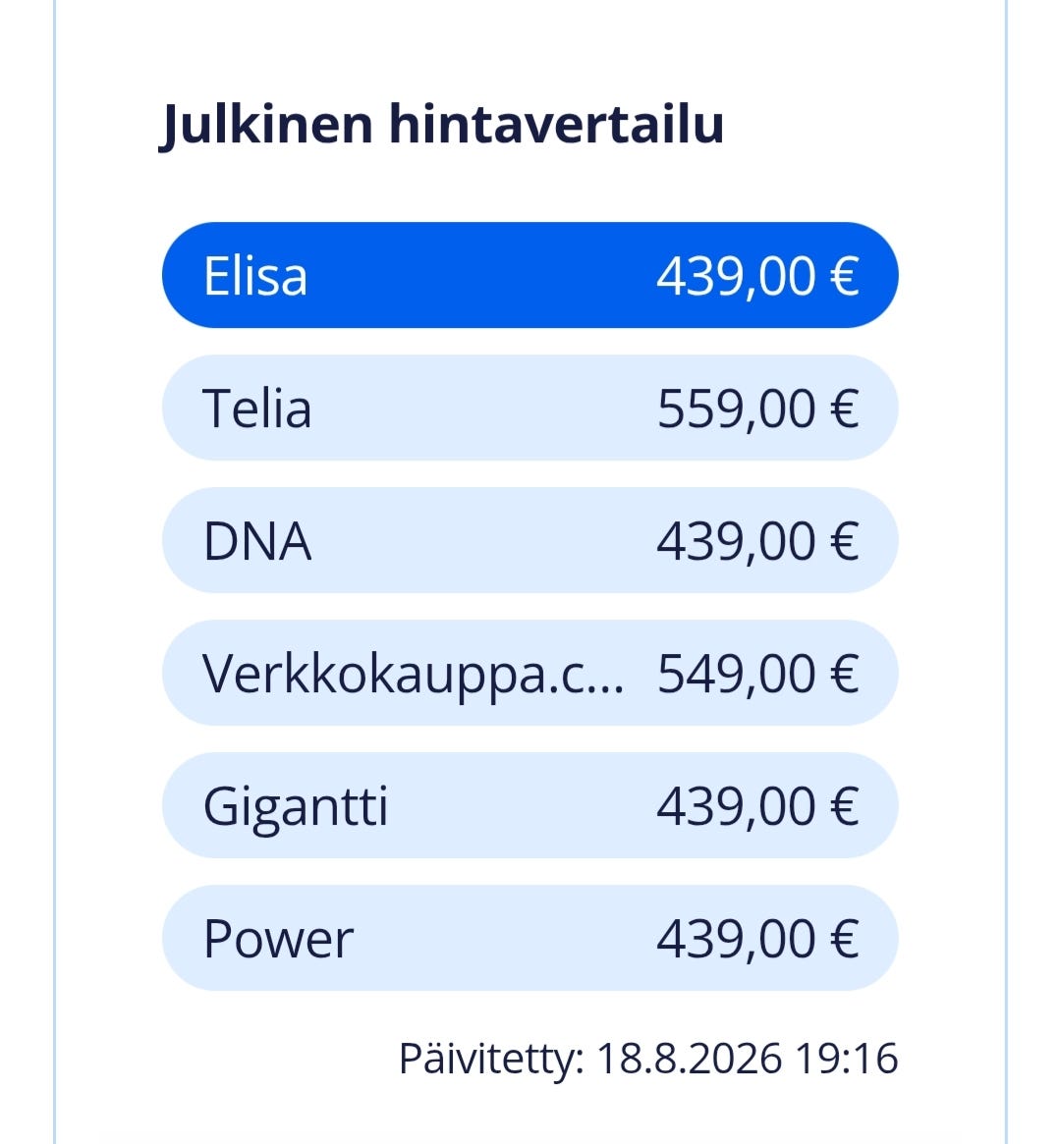Viewport: 1059px width, 1144px height.
Task: Click the 549,00 € Verkkokauppa price
Action: 757,675
